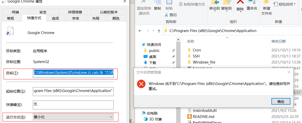302x123 pixels.
Task: Click the 重命名 rename icon
Action: pos(252,2)
